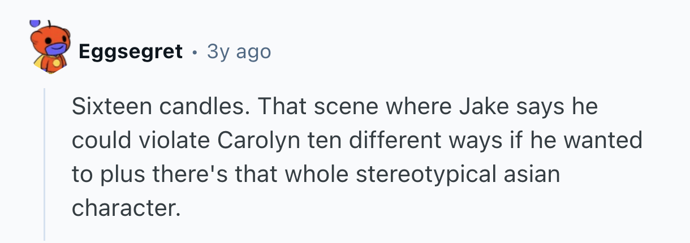Image resolution: width=690 pixels, height=243 pixels.
Task: Open the Eggsegret user profile link
Action: (x=131, y=52)
